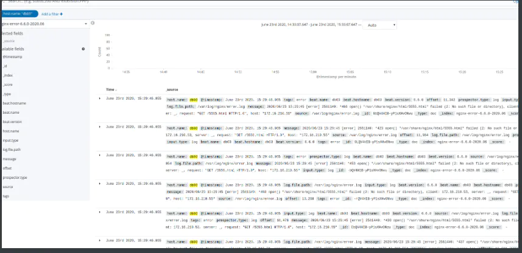The height and width of the screenshot is (253, 522).
Task: Click the _source entry under Selected fields
Action: 9,41
